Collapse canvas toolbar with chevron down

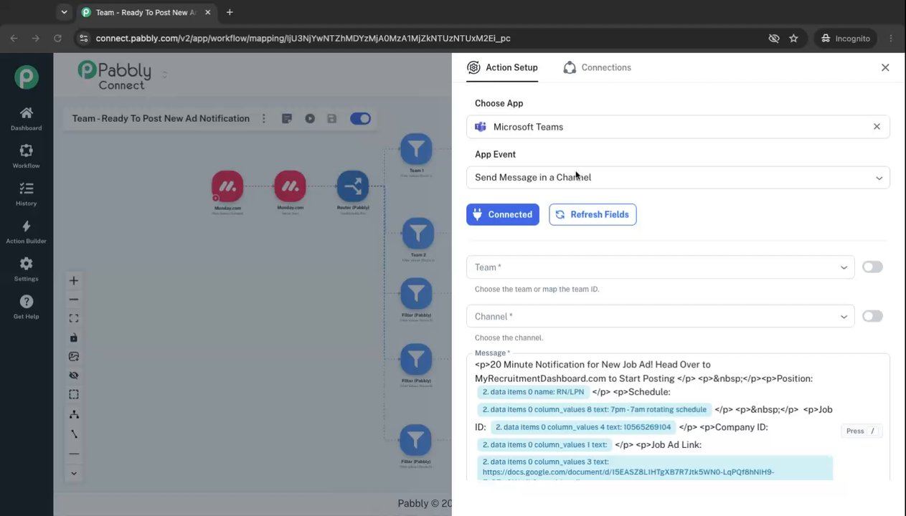(74, 473)
